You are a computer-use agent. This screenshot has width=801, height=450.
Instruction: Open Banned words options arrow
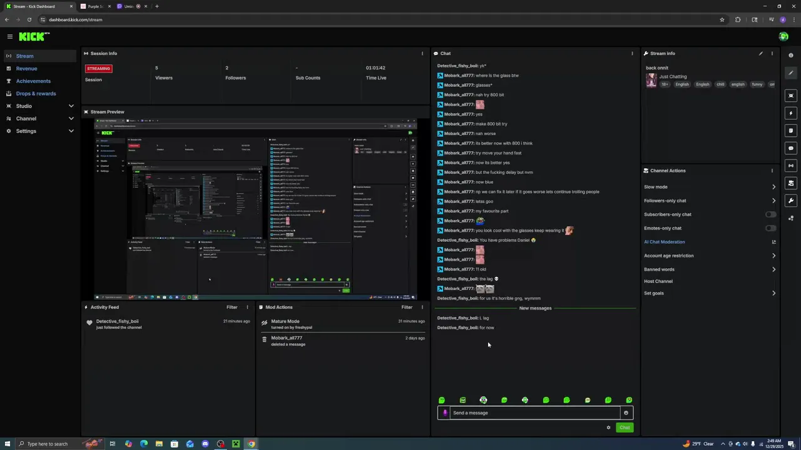point(773,269)
